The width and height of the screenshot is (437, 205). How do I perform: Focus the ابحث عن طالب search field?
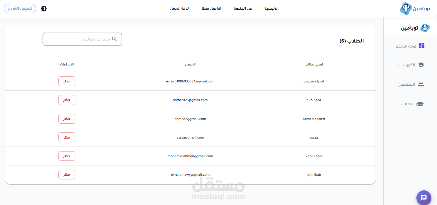tap(82, 39)
